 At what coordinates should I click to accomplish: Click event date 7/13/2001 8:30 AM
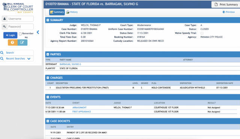pyautogui.click(x=55, y=108)
